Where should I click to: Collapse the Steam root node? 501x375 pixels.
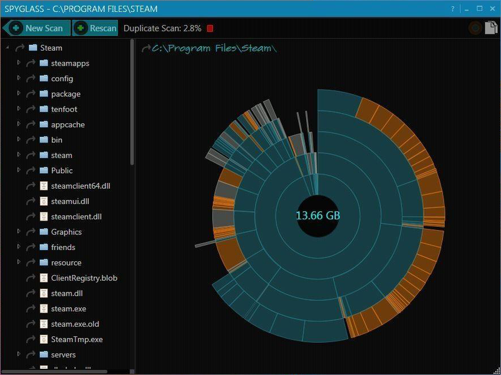click(x=8, y=48)
